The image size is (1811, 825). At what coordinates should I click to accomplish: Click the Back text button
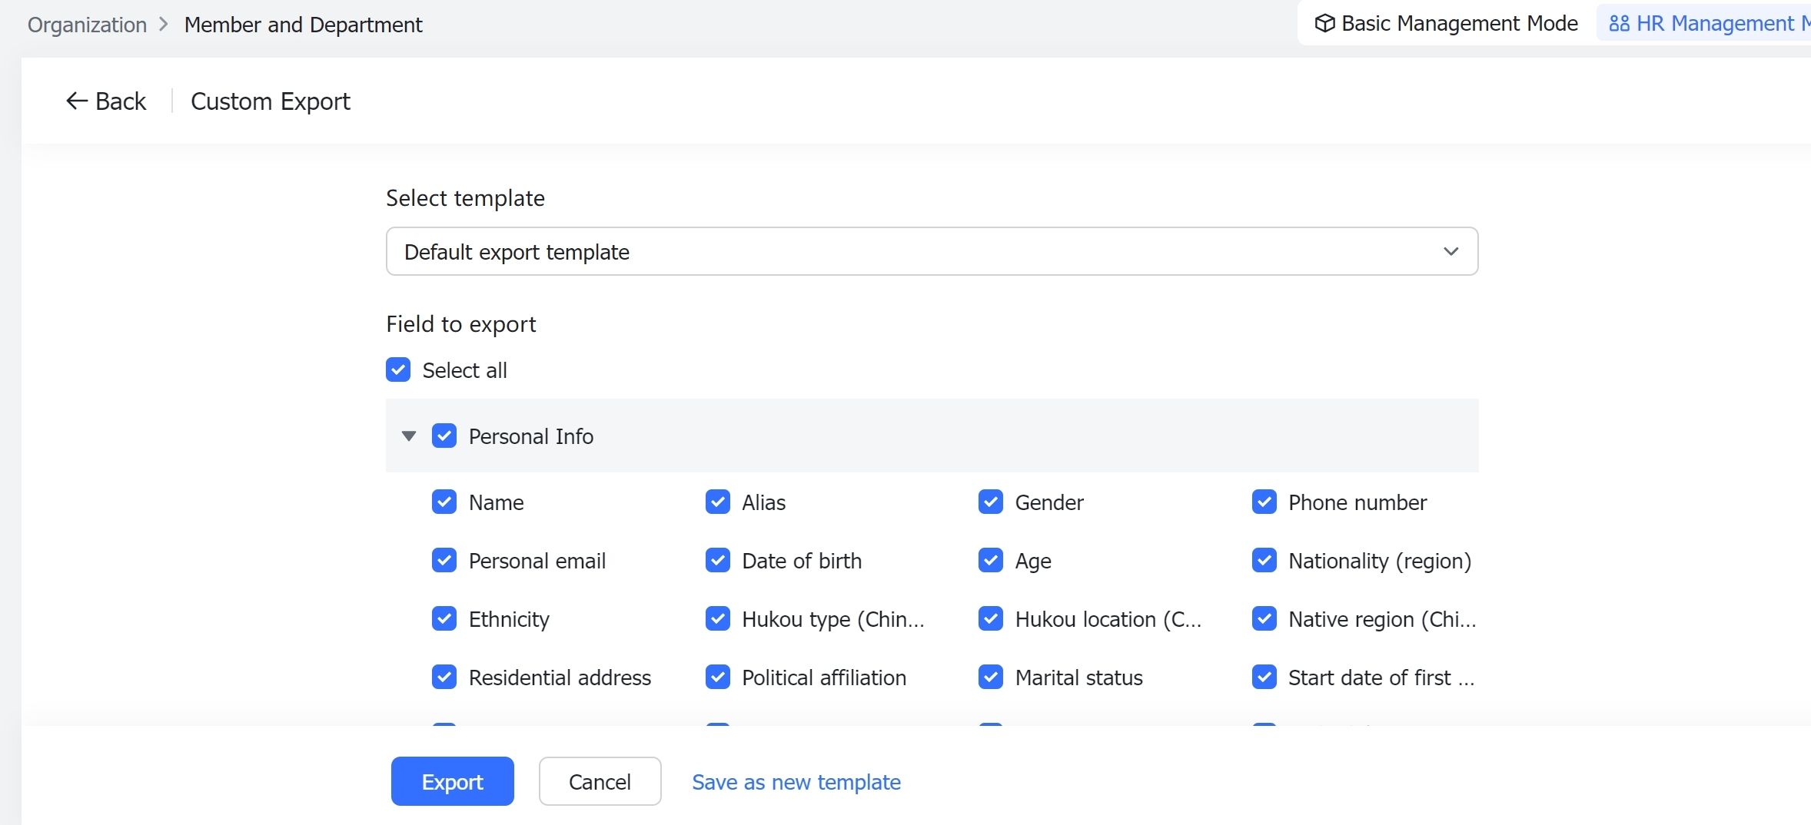coord(121,101)
